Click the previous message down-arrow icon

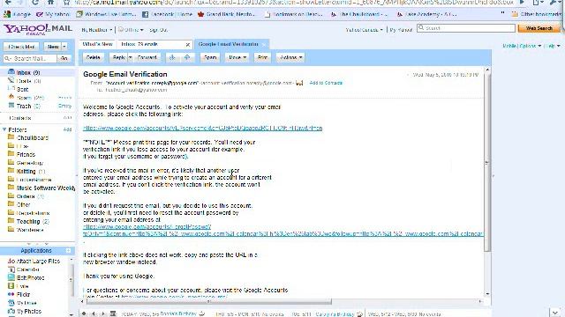click(173, 57)
